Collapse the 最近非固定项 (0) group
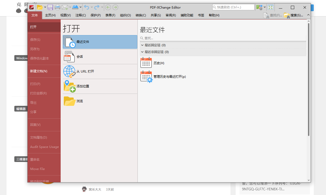Image resolution: width=326 pixels, height=195 pixels. click(x=142, y=52)
